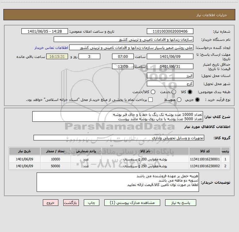
Task: Click the عدد unit cell in row 1
Action: [86, 159]
